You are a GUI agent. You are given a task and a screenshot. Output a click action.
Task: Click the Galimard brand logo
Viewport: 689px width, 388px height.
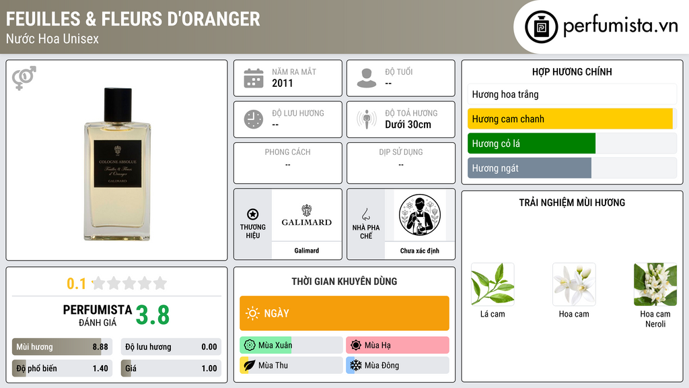pos(307,216)
